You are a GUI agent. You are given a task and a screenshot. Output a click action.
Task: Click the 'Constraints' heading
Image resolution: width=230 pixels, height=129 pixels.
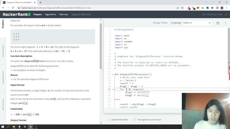point(17,109)
